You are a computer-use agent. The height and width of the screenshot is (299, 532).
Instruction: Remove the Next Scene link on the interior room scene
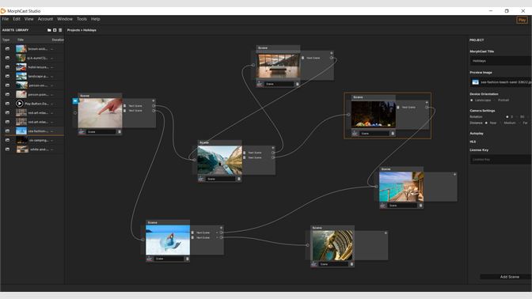tap(302, 58)
